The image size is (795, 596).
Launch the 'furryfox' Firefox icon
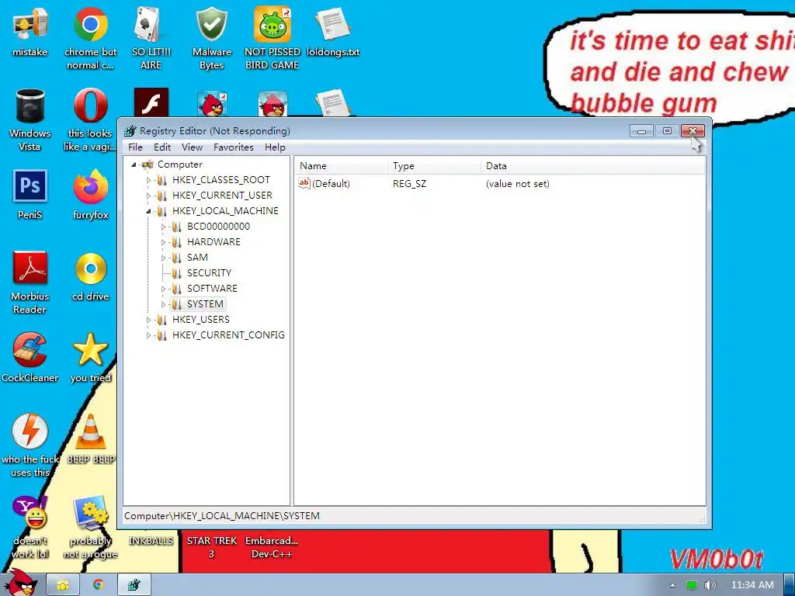(90, 195)
